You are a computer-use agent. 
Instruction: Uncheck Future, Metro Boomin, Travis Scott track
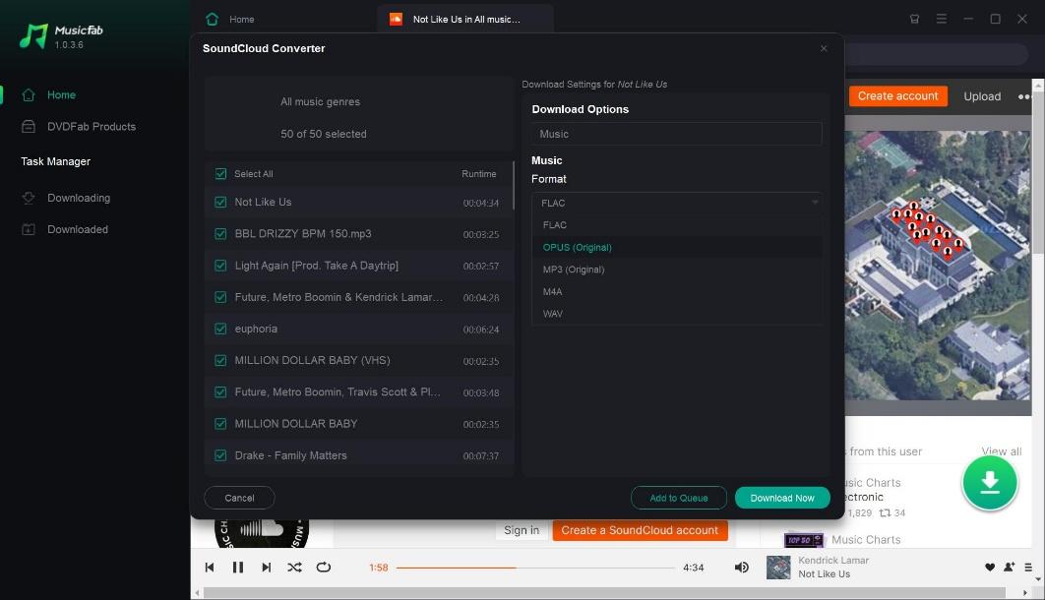220,392
